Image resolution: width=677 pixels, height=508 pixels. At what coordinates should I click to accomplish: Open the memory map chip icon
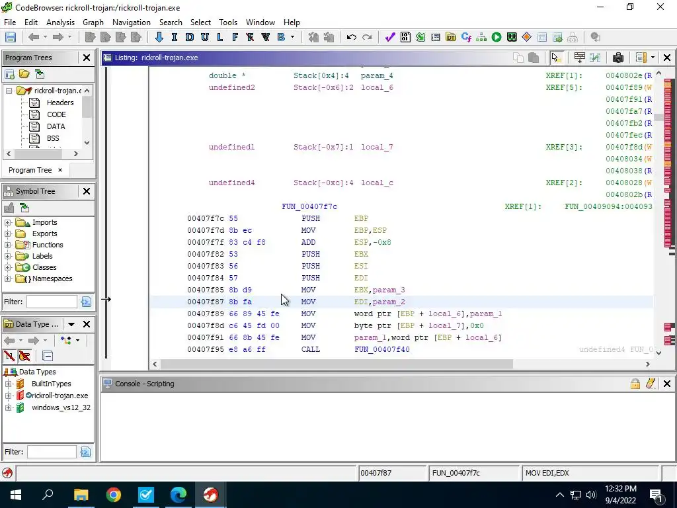pyautogui.click(x=512, y=37)
